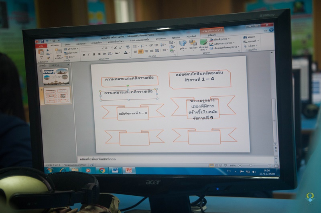Expand the font color dropdown arrow

[x=129, y=53]
